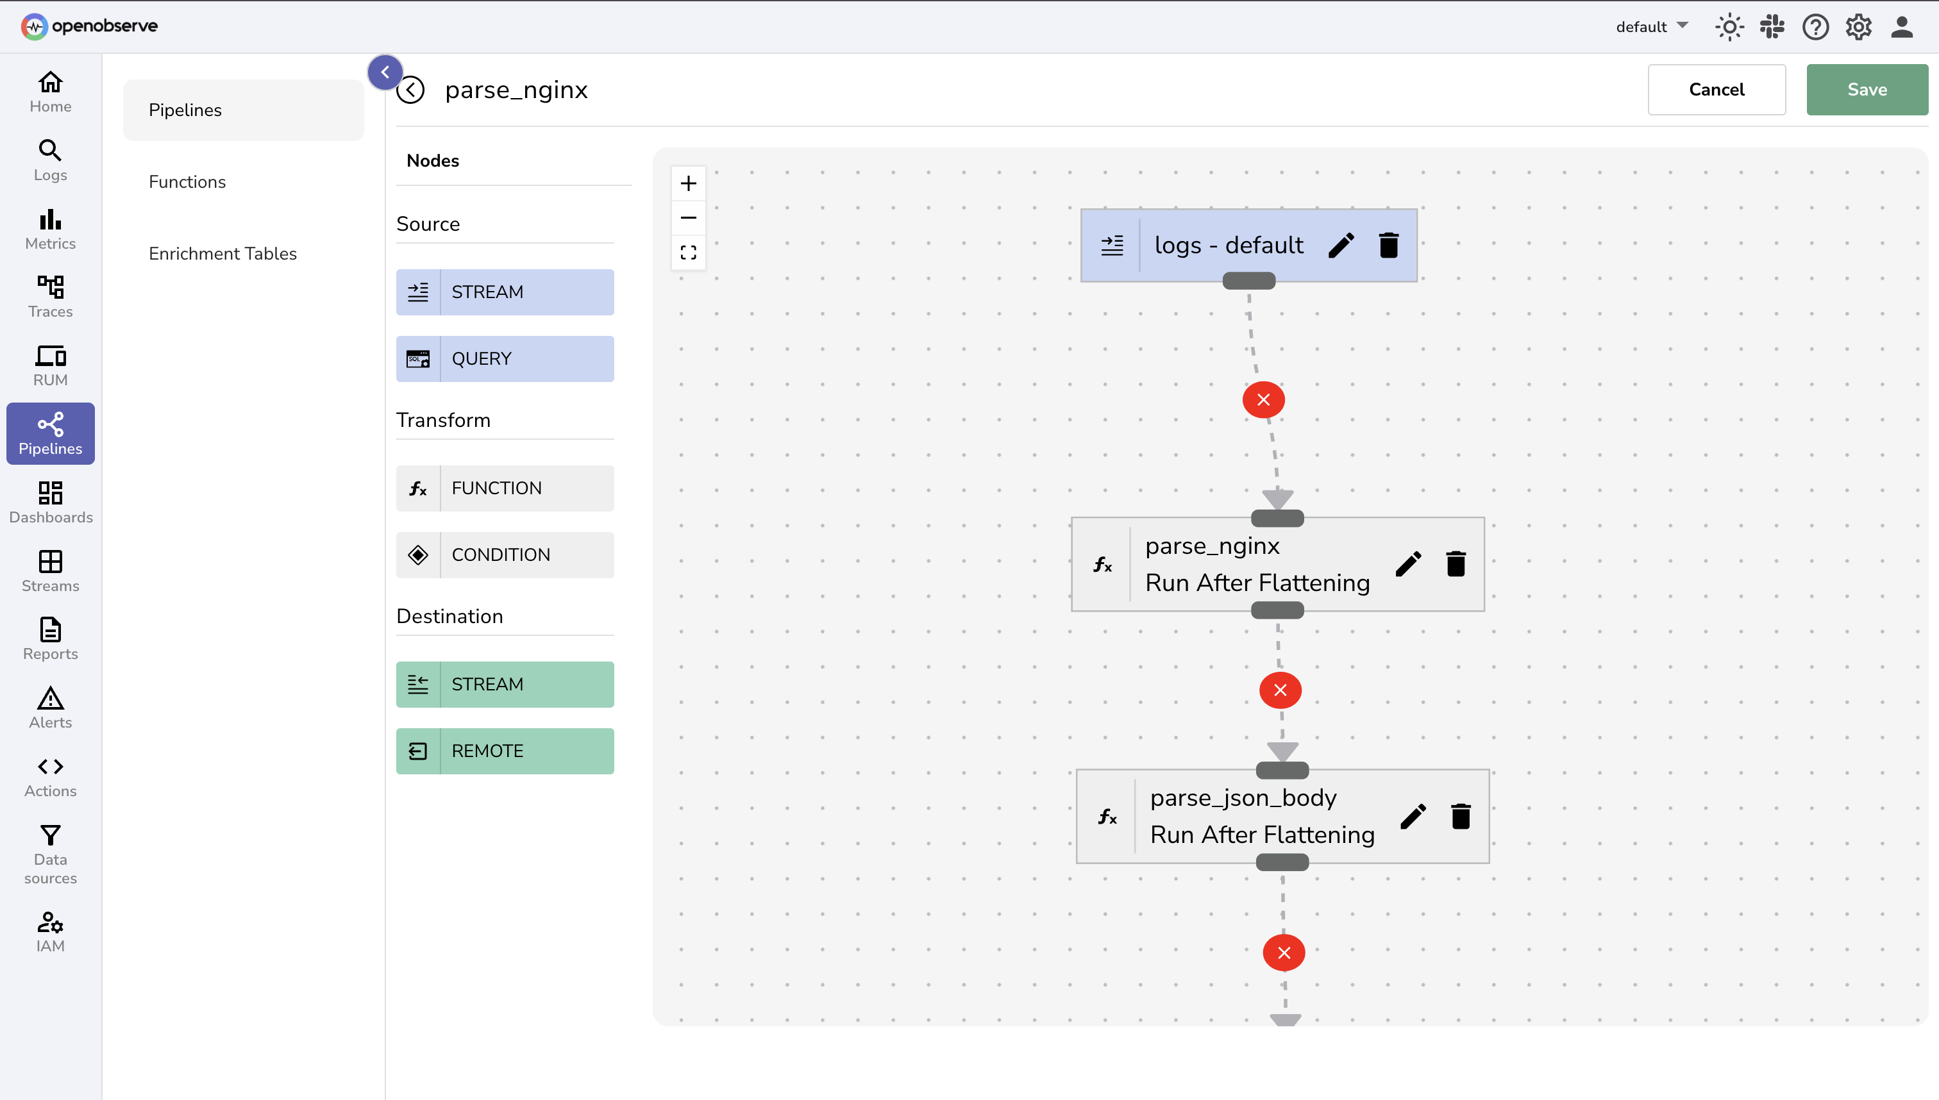Delete the logs - default stream node

(x=1388, y=244)
